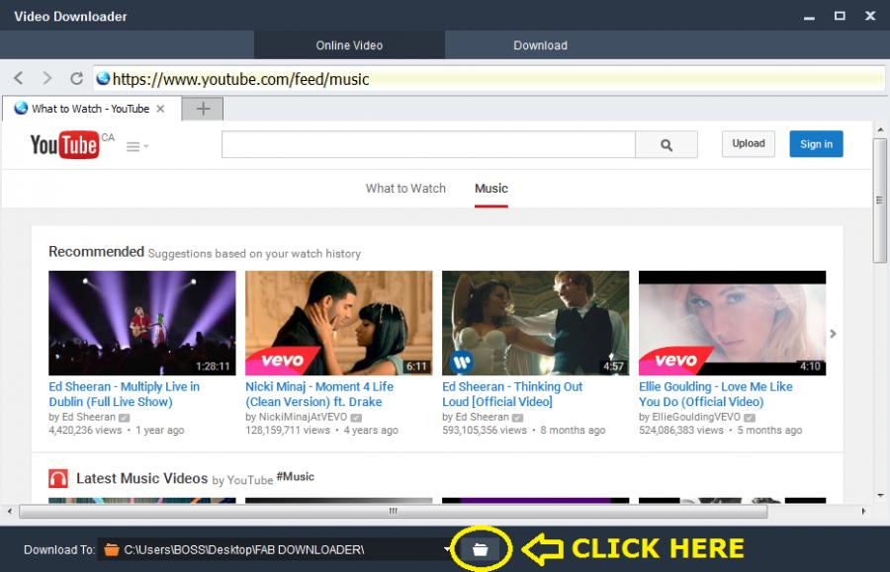The image size is (890, 572).
Task: Maximize the Video Downloader window
Action: (840, 16)
